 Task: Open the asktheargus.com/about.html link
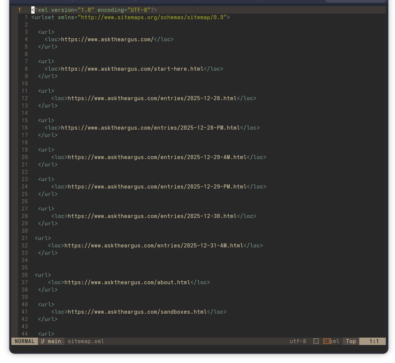point(127,282)
